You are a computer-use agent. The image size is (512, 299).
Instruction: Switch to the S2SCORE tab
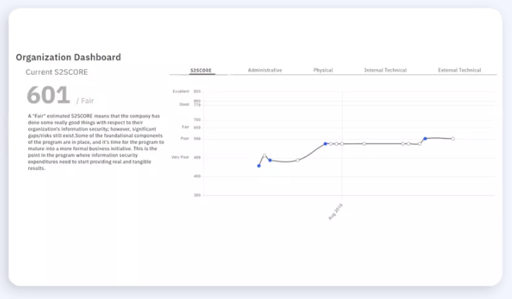[x=201, y=71]
